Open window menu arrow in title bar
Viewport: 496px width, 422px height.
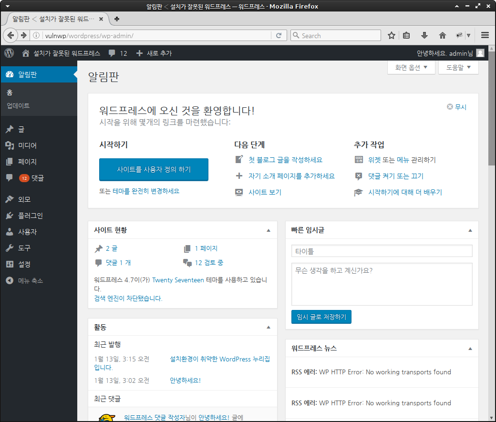coord(8,6)
